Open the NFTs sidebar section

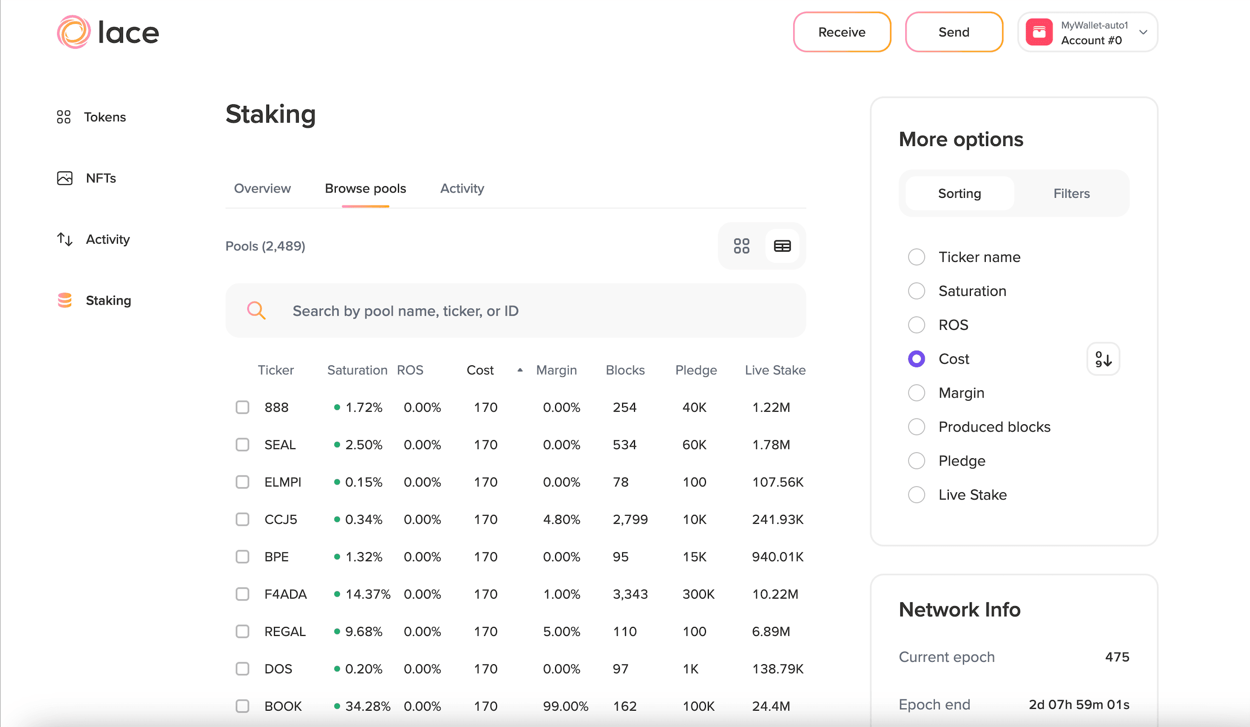click(x=100, y=178)
